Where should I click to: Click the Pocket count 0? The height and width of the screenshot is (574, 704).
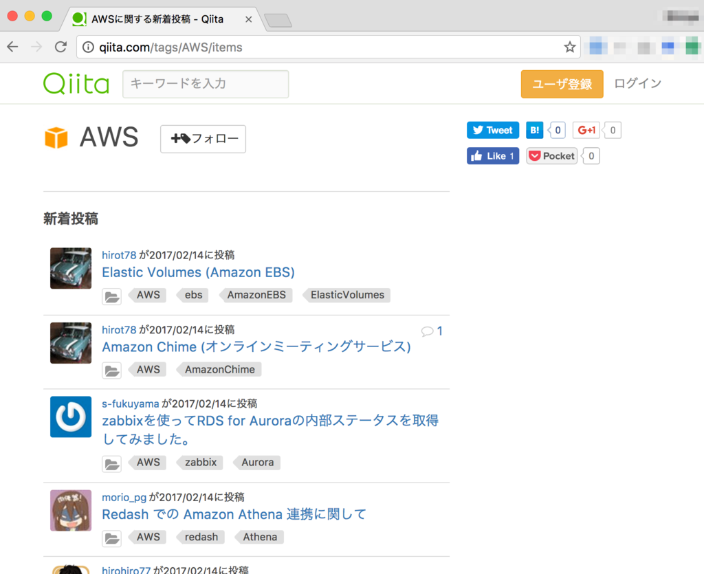tap(591, 156)
